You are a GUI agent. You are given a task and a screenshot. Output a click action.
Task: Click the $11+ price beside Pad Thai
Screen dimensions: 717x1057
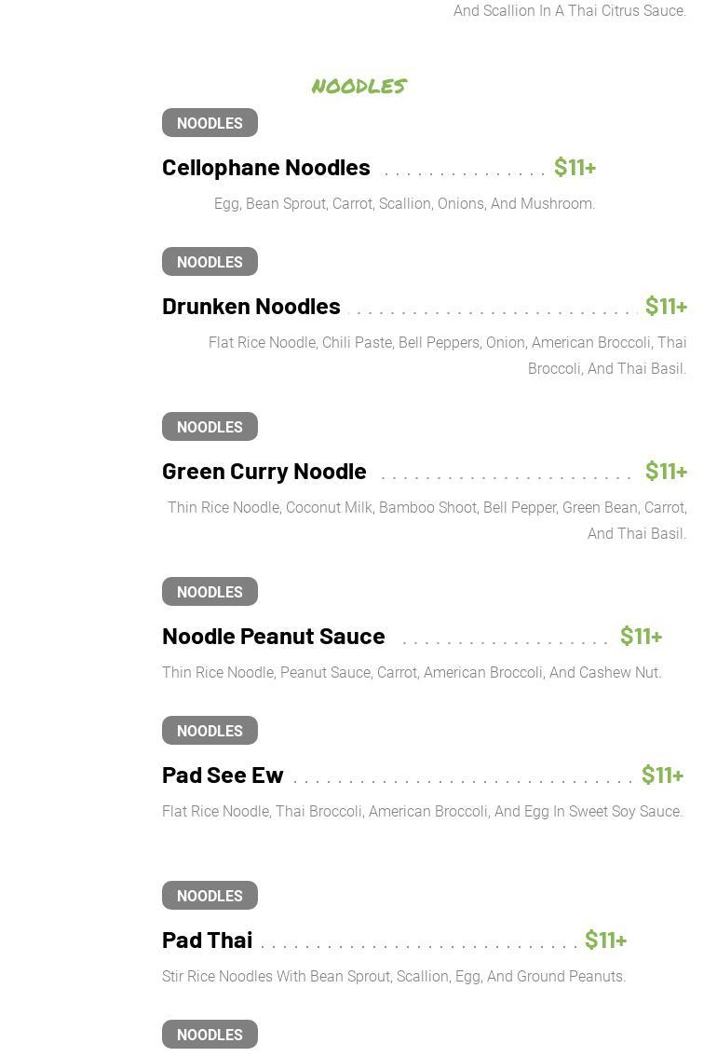click(605, 940)
